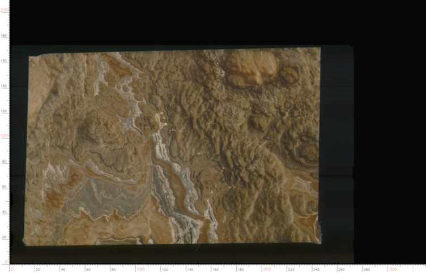
Task: Click the 80 tick on vertical ruler
Action: point(4,162)
